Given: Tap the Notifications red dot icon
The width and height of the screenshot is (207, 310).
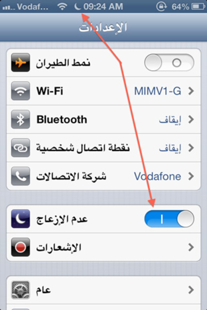Looking at the screenshot, I should point(20,247).
